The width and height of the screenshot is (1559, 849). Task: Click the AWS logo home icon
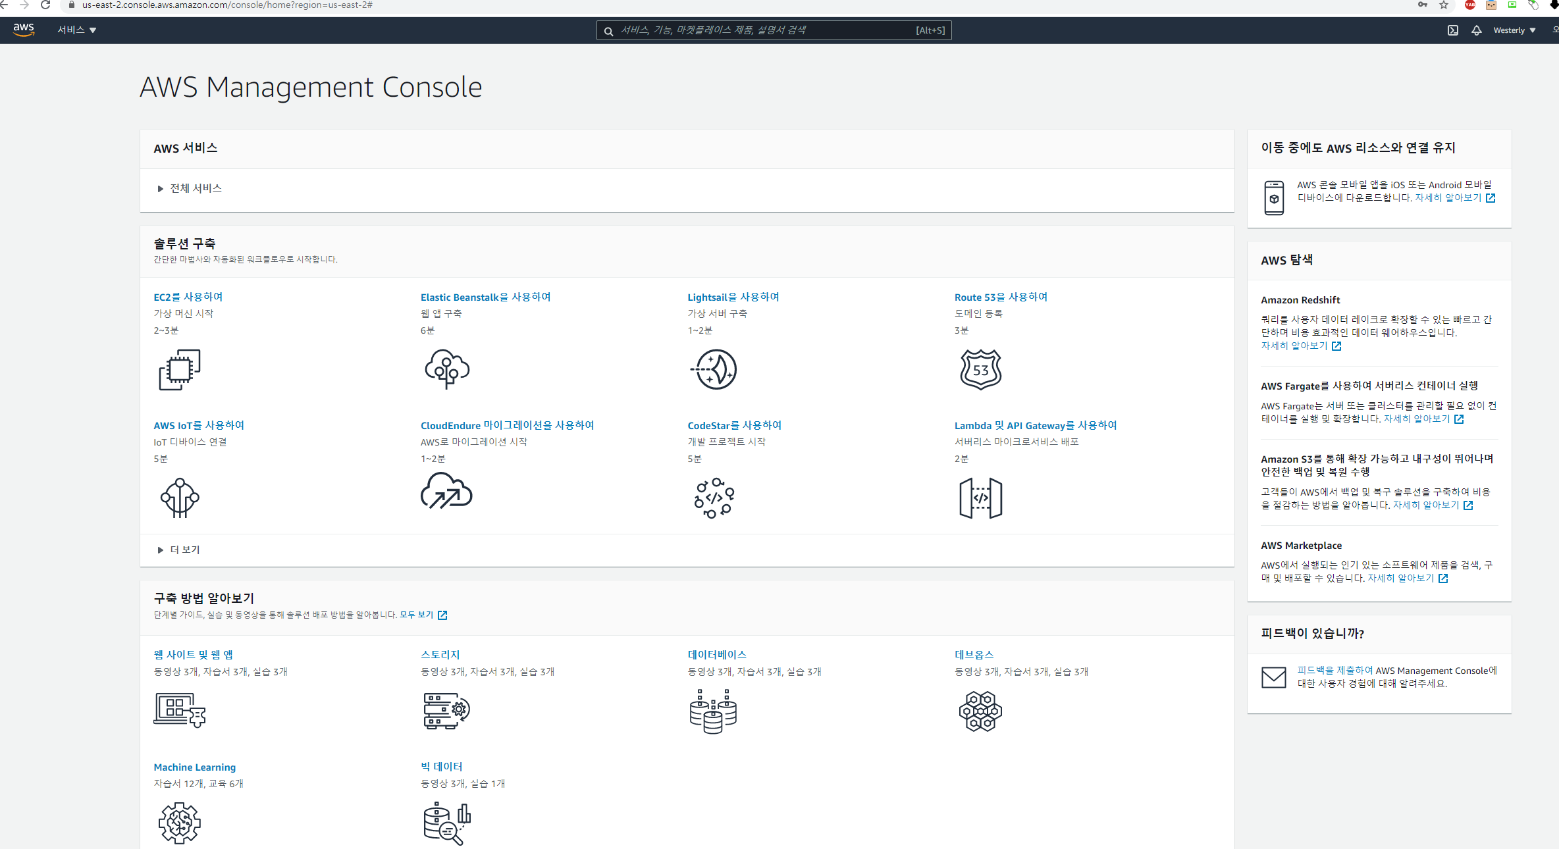tap(24, 30)
